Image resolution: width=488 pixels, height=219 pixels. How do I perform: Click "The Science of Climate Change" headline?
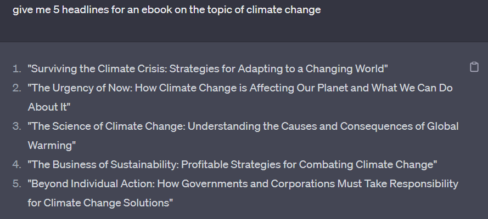(106, 126)
